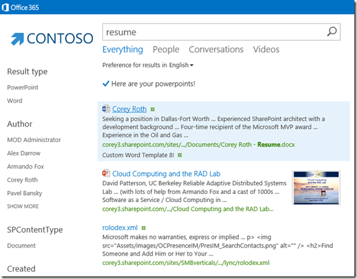The width and height of the screenshot is (357, 279).
Task: Filter by author Pavel Bansky
Action: pyautogui.click(x=25, y=193)
